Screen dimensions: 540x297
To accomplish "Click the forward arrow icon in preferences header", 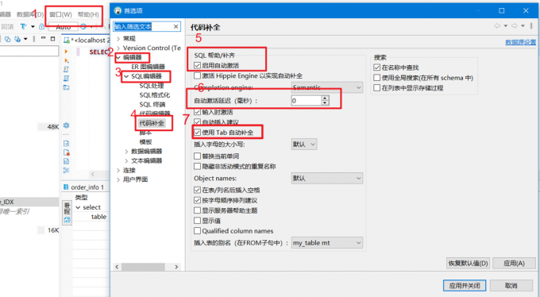I will click(514, 26).
